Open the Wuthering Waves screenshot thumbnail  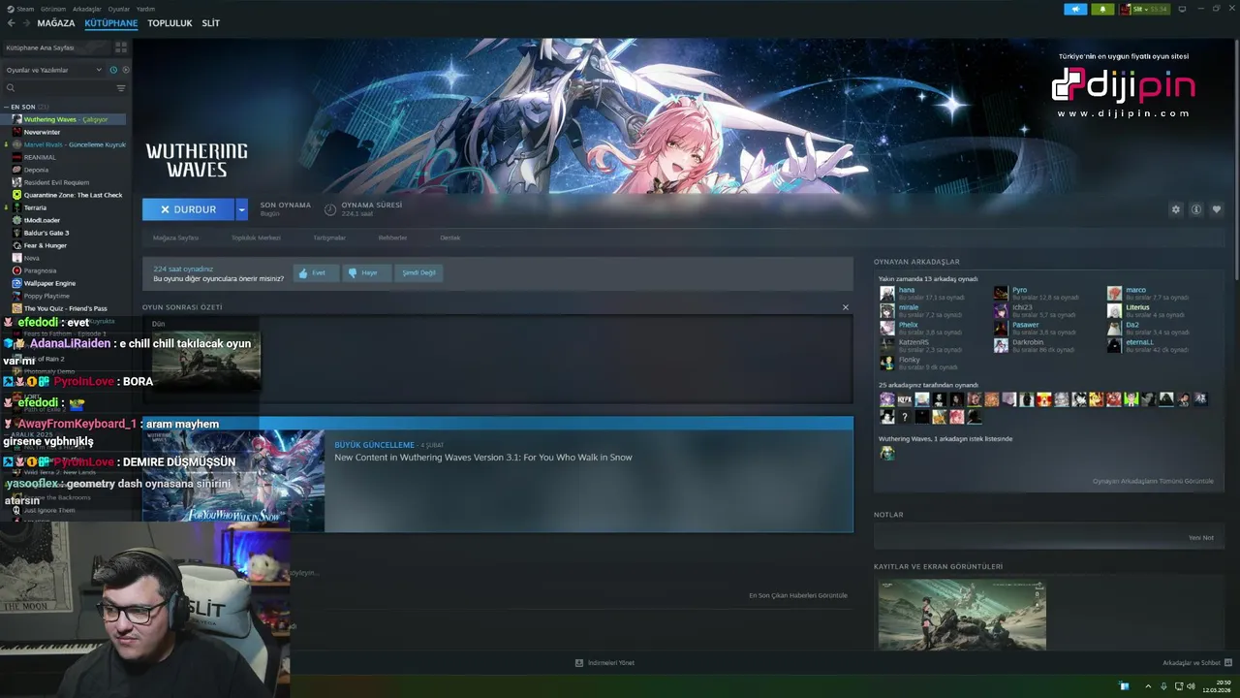(x=962, y=615)
